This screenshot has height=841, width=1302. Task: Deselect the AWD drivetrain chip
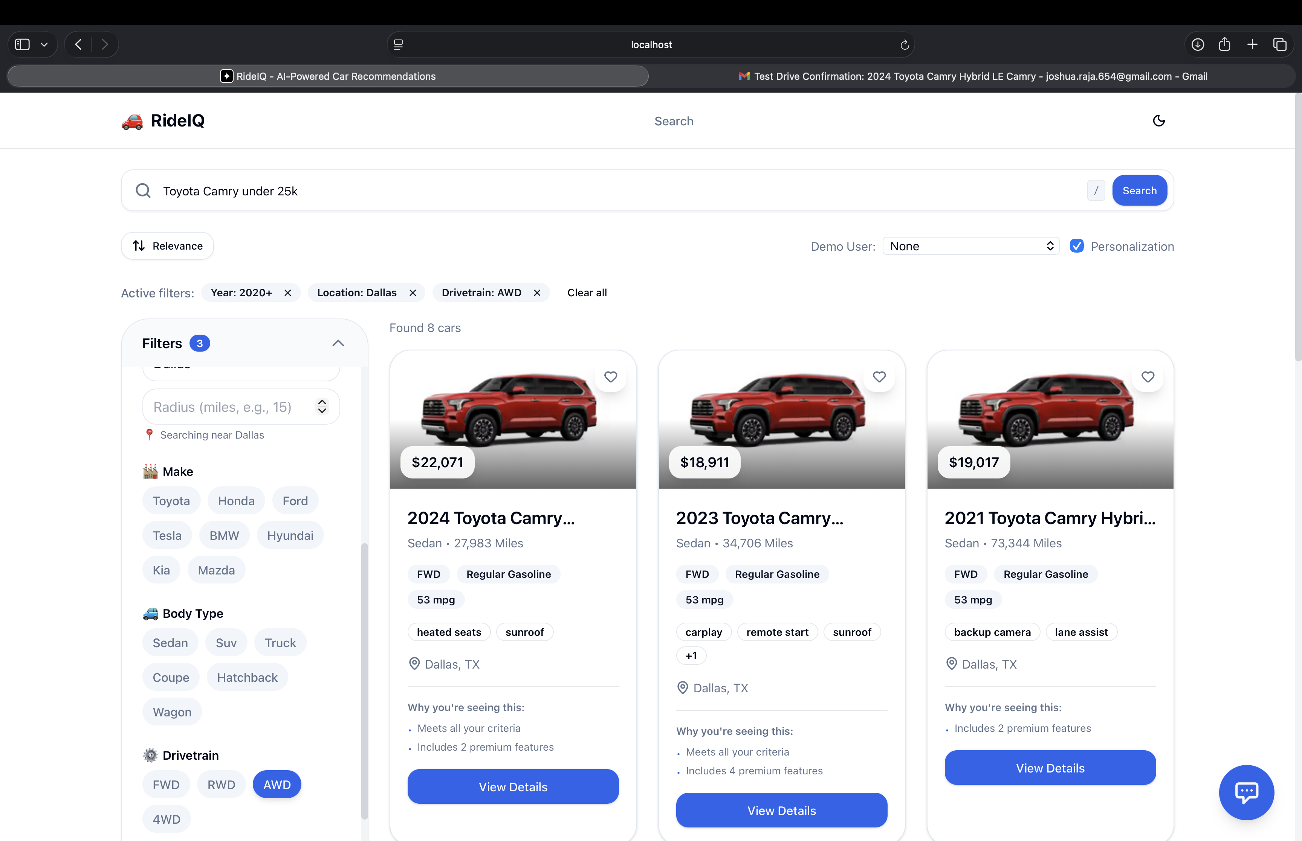(277, 785)
